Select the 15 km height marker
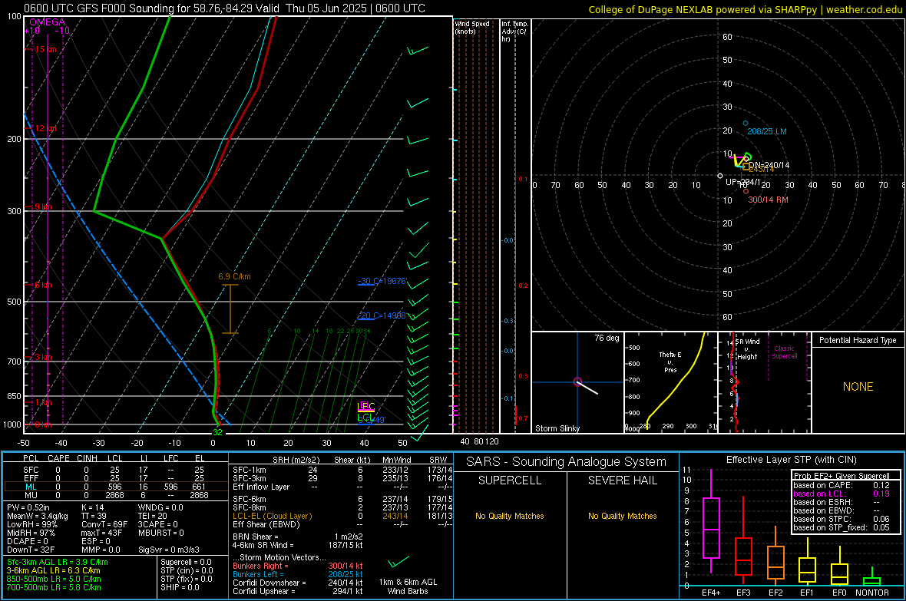This screenshot has height=601, width=906. pos(45,49)
